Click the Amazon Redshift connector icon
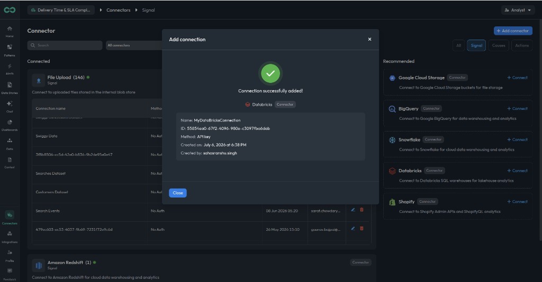Image resolution: width=542 pixels, height=282 pixels. tap(38, 266)
